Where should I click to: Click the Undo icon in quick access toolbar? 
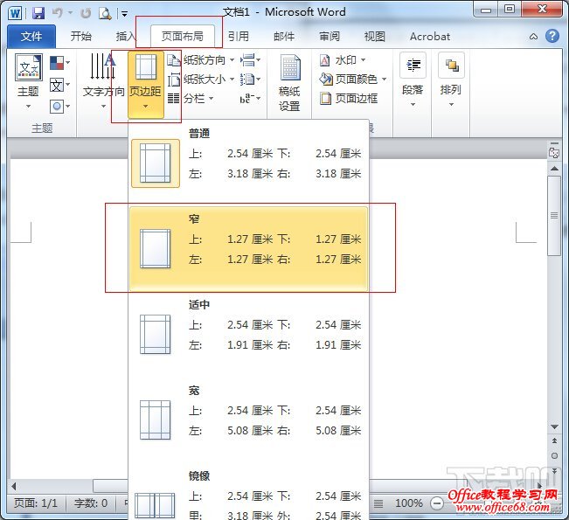point(58,13)
